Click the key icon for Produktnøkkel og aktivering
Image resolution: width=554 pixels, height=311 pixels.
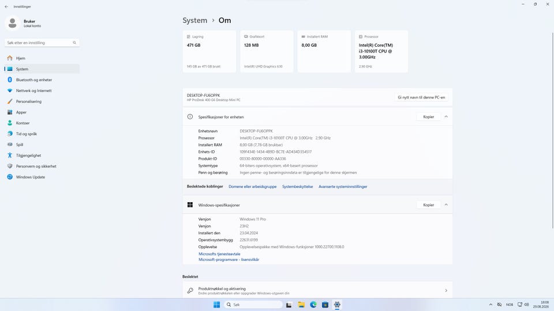coord(190,290)
